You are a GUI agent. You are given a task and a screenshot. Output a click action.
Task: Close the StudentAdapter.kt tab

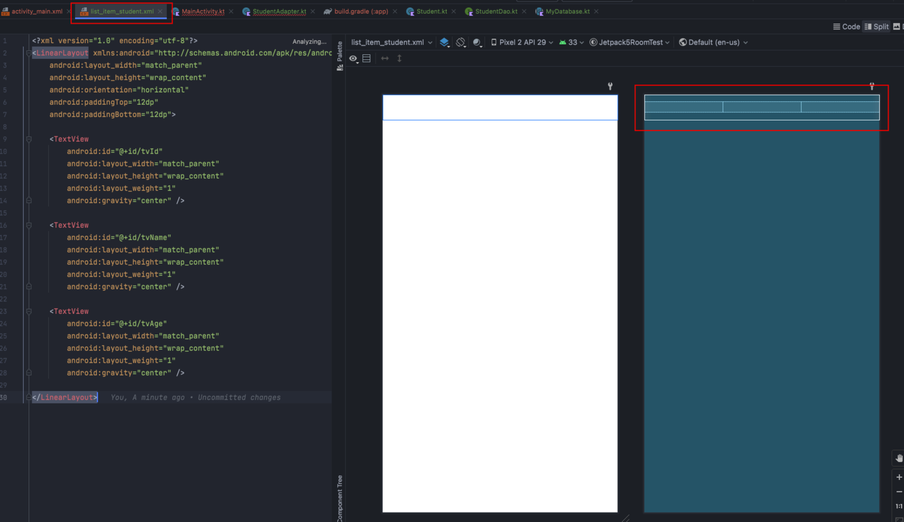click(313, 11)
